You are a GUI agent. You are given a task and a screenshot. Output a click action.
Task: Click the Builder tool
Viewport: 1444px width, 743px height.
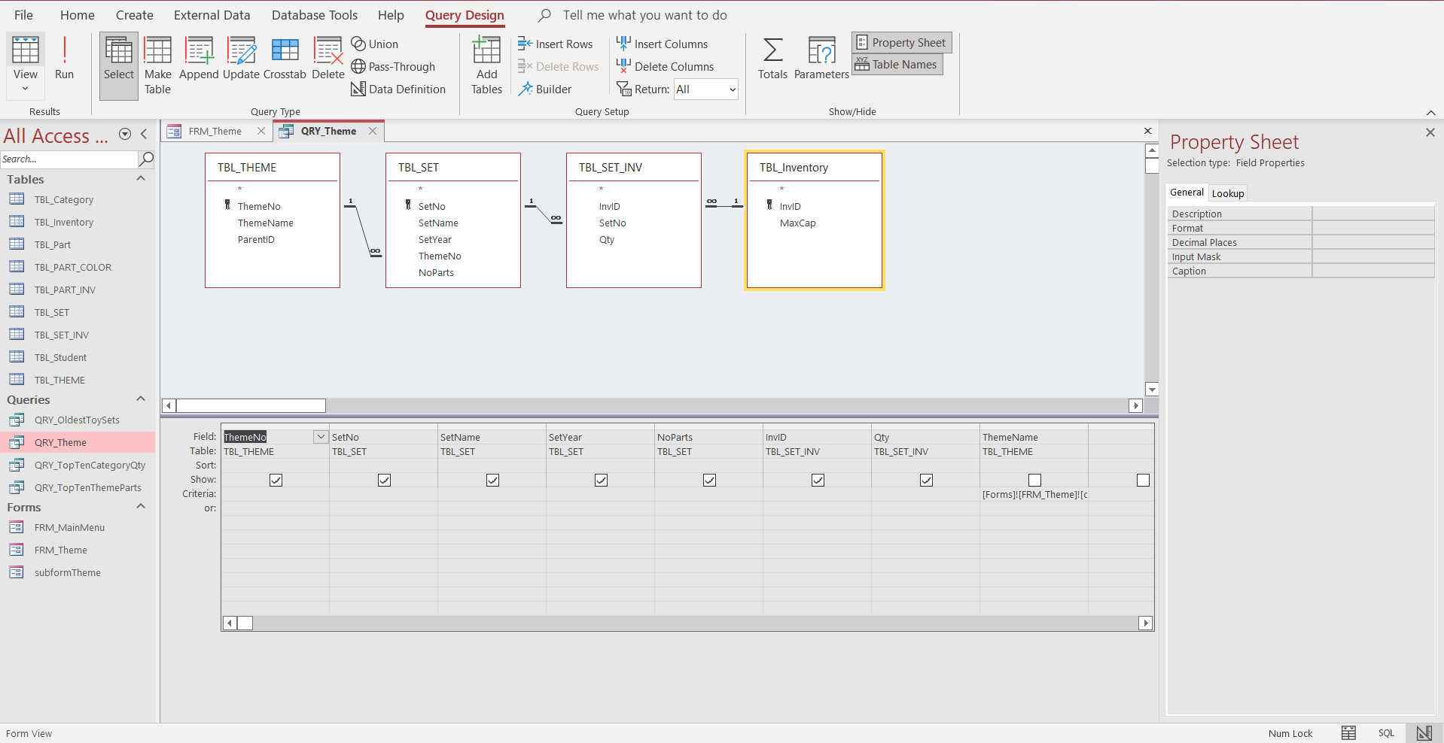coord(546,89)
